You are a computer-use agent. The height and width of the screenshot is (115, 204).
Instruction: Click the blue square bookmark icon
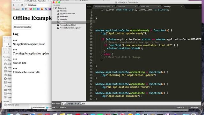(38, 9)
